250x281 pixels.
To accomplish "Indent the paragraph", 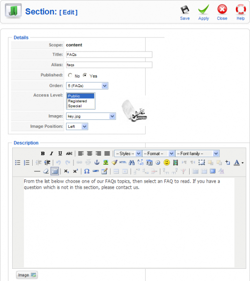I will click(47, 163).
